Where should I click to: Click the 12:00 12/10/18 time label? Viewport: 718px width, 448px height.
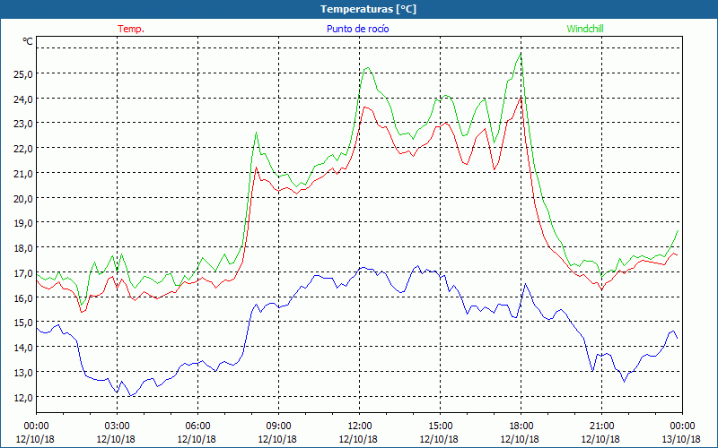(x=359, y=433)
